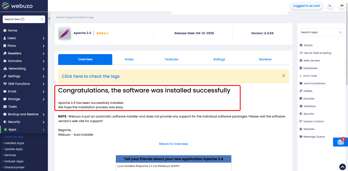Screen dimensions: 348x171
Task: Click the search magnifier in Search Apps
Action: (340, 32)
